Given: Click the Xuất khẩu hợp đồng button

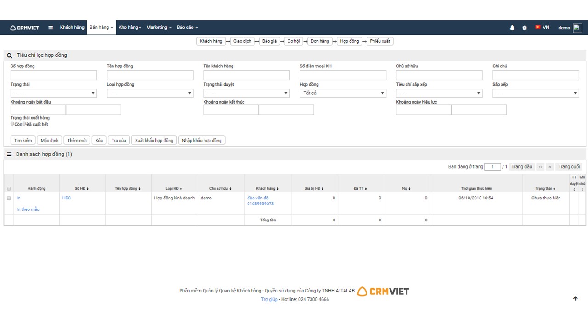Looking at the screenshot, I should [154, 140].
